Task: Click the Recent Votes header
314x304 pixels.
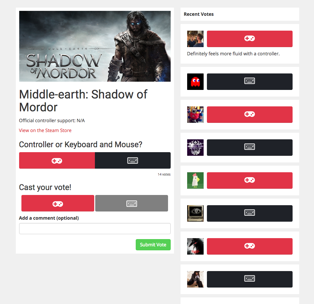Action: click(199, 14)
